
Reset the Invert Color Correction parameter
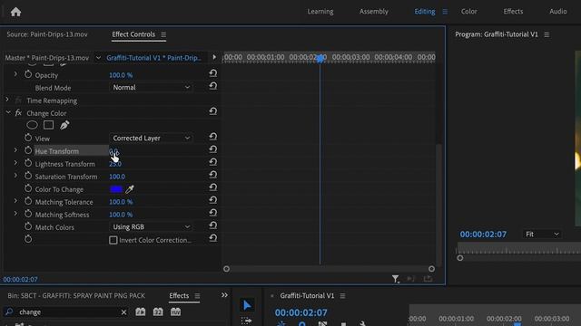tap(212, 238)
